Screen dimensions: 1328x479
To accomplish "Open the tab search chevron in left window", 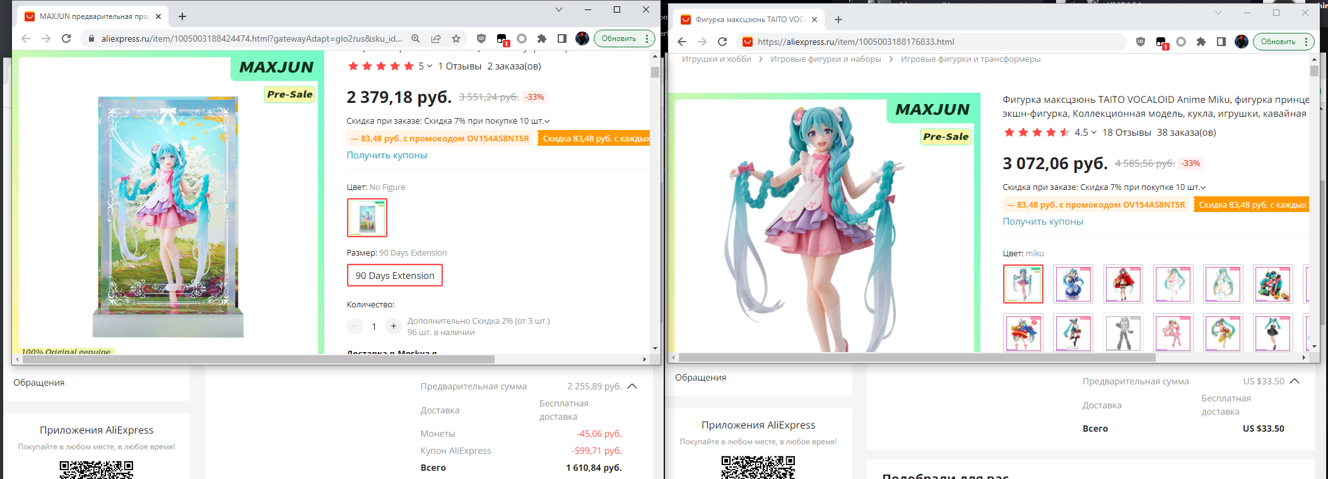I will click(558, 9).
